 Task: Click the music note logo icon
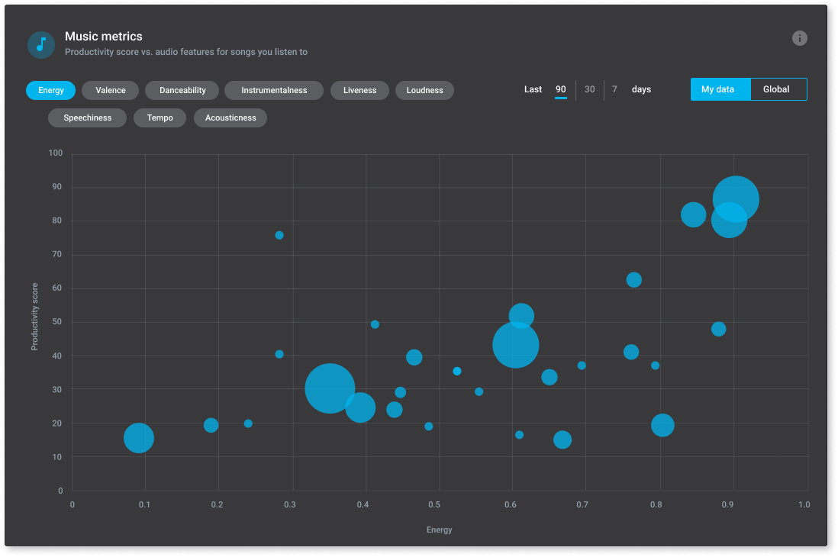(41, 44)
